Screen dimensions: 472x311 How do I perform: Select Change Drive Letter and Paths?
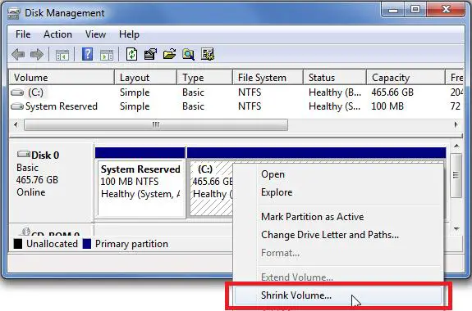point(338,235)
